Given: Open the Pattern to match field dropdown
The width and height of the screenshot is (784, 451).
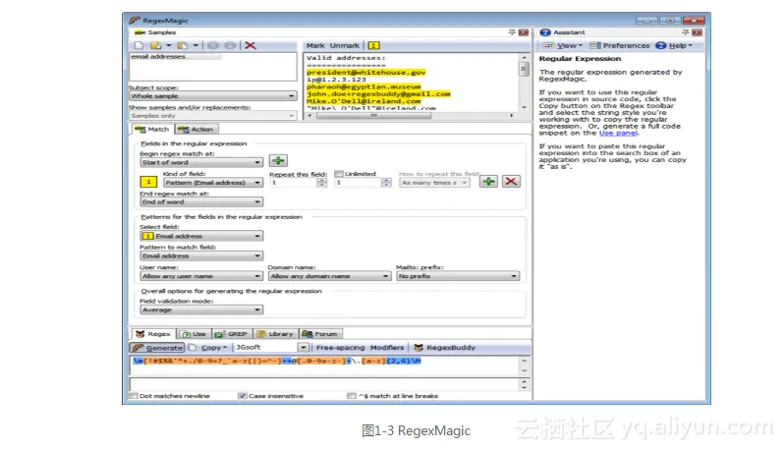Looking at the screenshot, I should coord(201,256).
